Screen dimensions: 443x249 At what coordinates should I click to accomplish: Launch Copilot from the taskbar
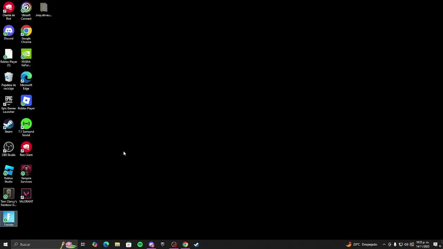pyautogui.click(x=94, y=245)
